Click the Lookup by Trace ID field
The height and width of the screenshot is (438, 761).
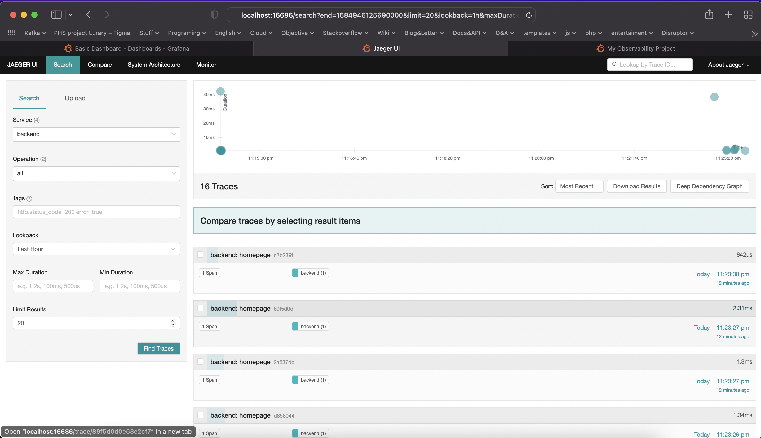(650, 65)
